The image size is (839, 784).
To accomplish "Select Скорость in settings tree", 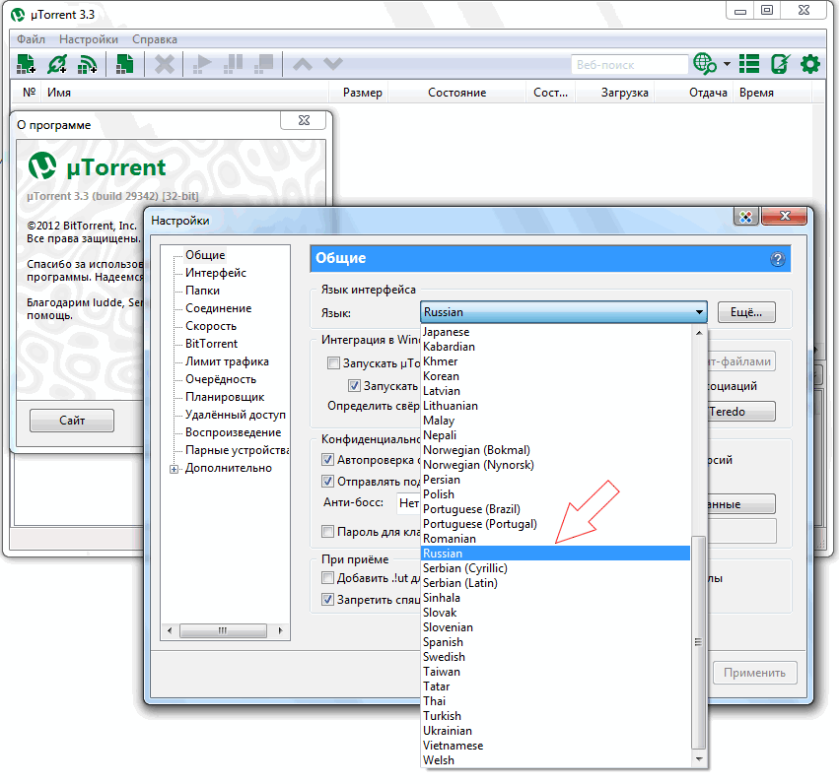I will (x=211, y=326).
